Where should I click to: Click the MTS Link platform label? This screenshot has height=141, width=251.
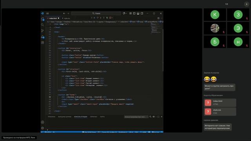point(19,137)
